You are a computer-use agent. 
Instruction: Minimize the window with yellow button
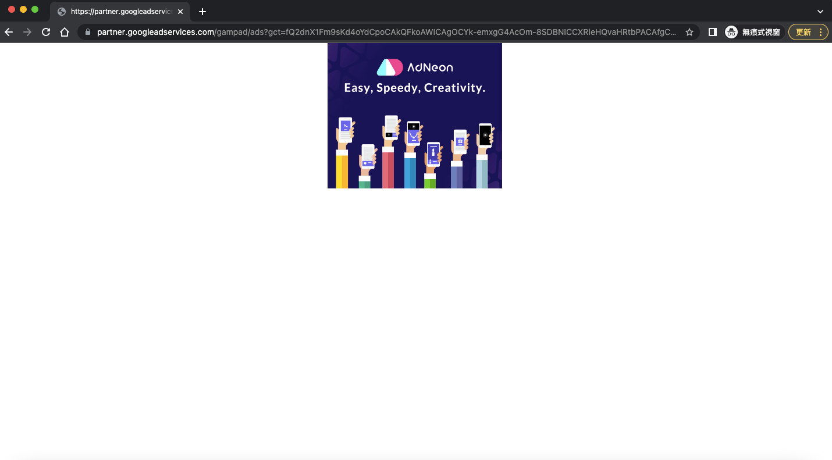[23, 9]
